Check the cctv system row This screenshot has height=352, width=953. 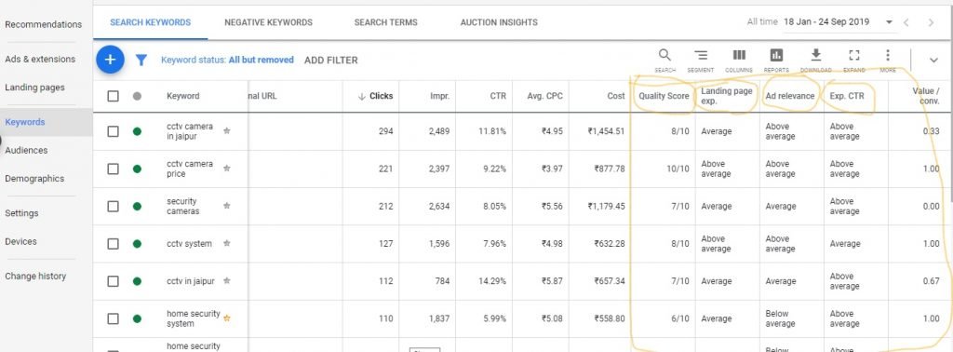(x=113, y=244)
